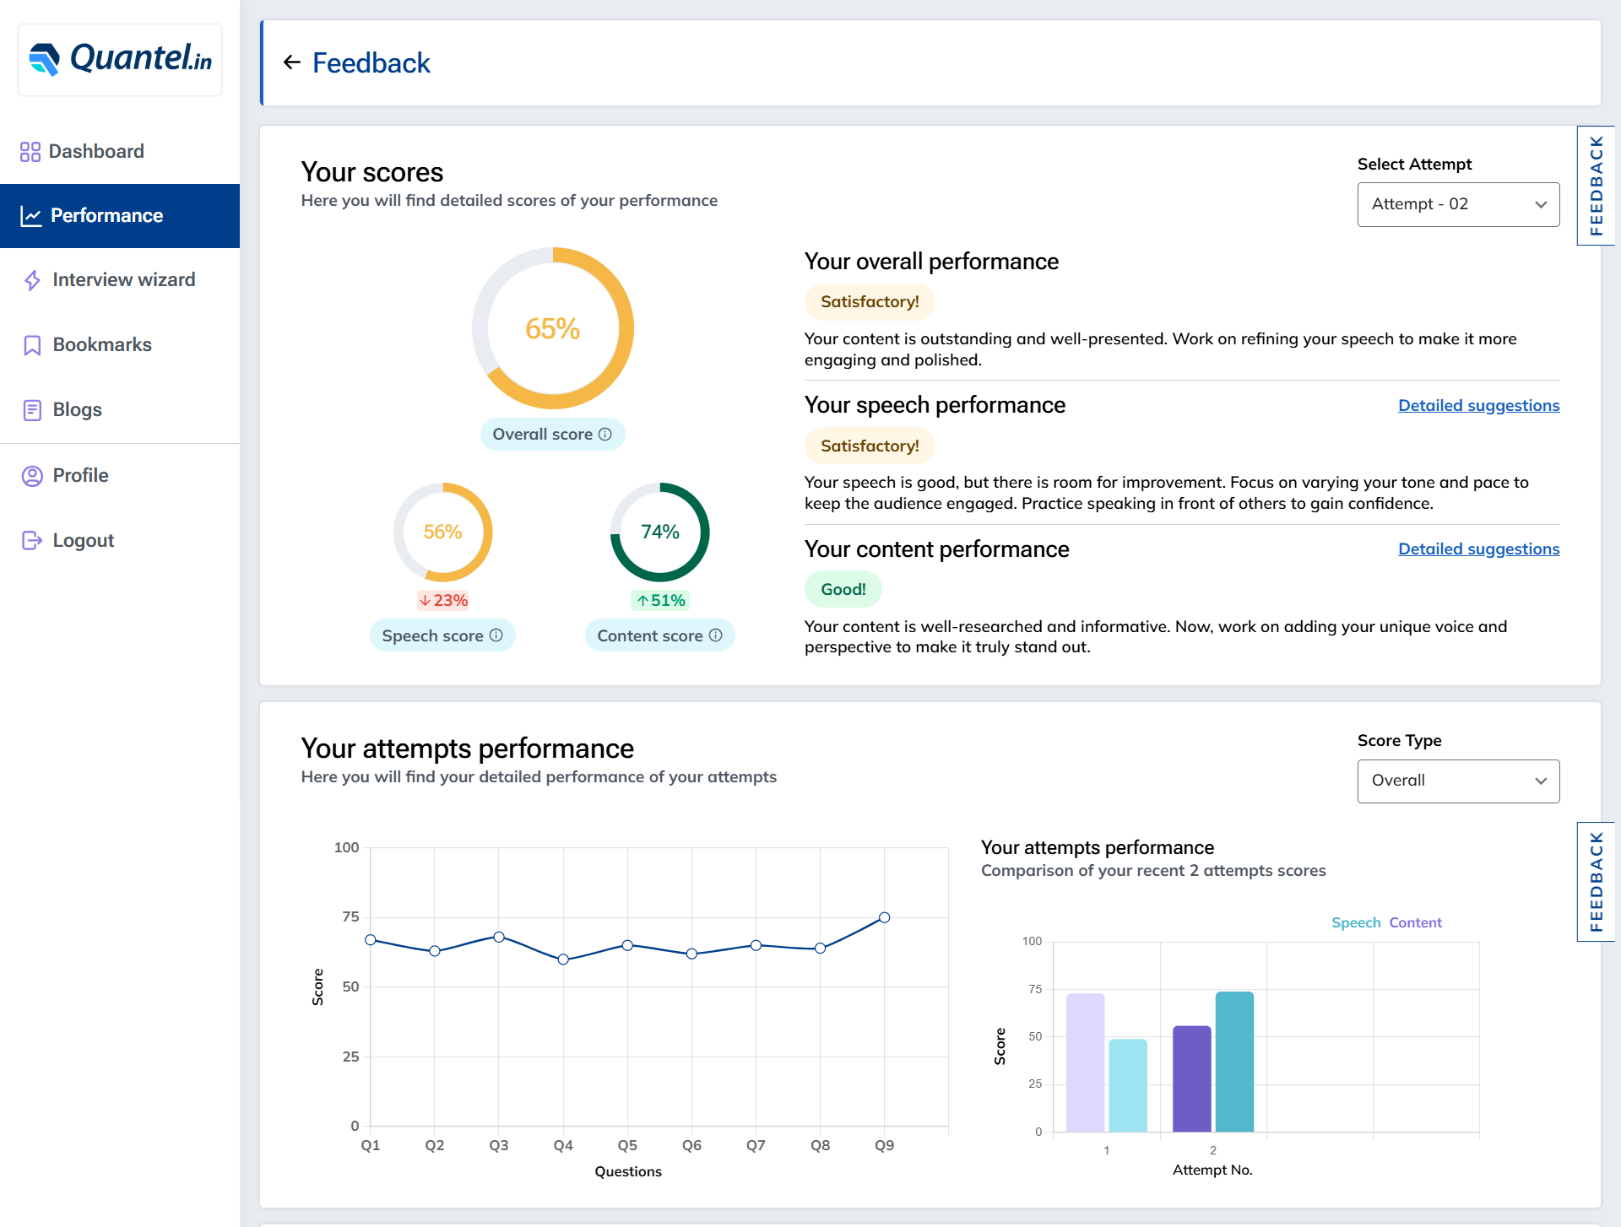This screenshot has width=1621, height=1227.
Task: Click the Attempt - 02 dropdown chevron
Action: (x=1541, y=204)
